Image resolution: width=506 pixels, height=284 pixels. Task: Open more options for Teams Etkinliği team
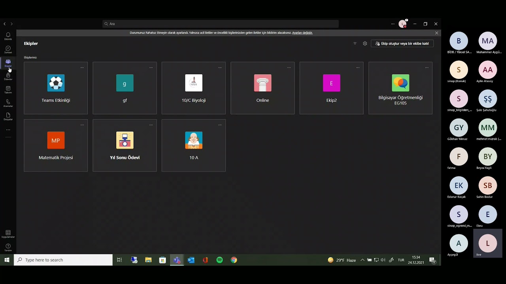tap(82, 67)
